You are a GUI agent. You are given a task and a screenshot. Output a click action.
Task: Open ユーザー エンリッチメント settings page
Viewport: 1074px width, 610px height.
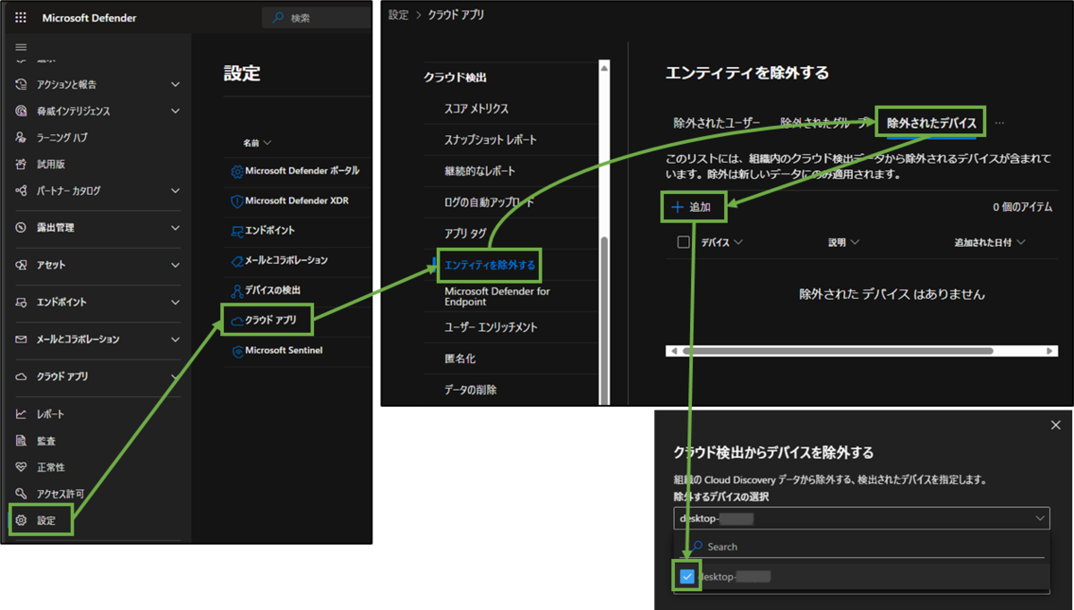click(490, 327)
